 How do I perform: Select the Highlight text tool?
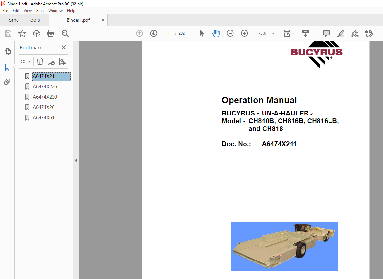tap(341, 33)
